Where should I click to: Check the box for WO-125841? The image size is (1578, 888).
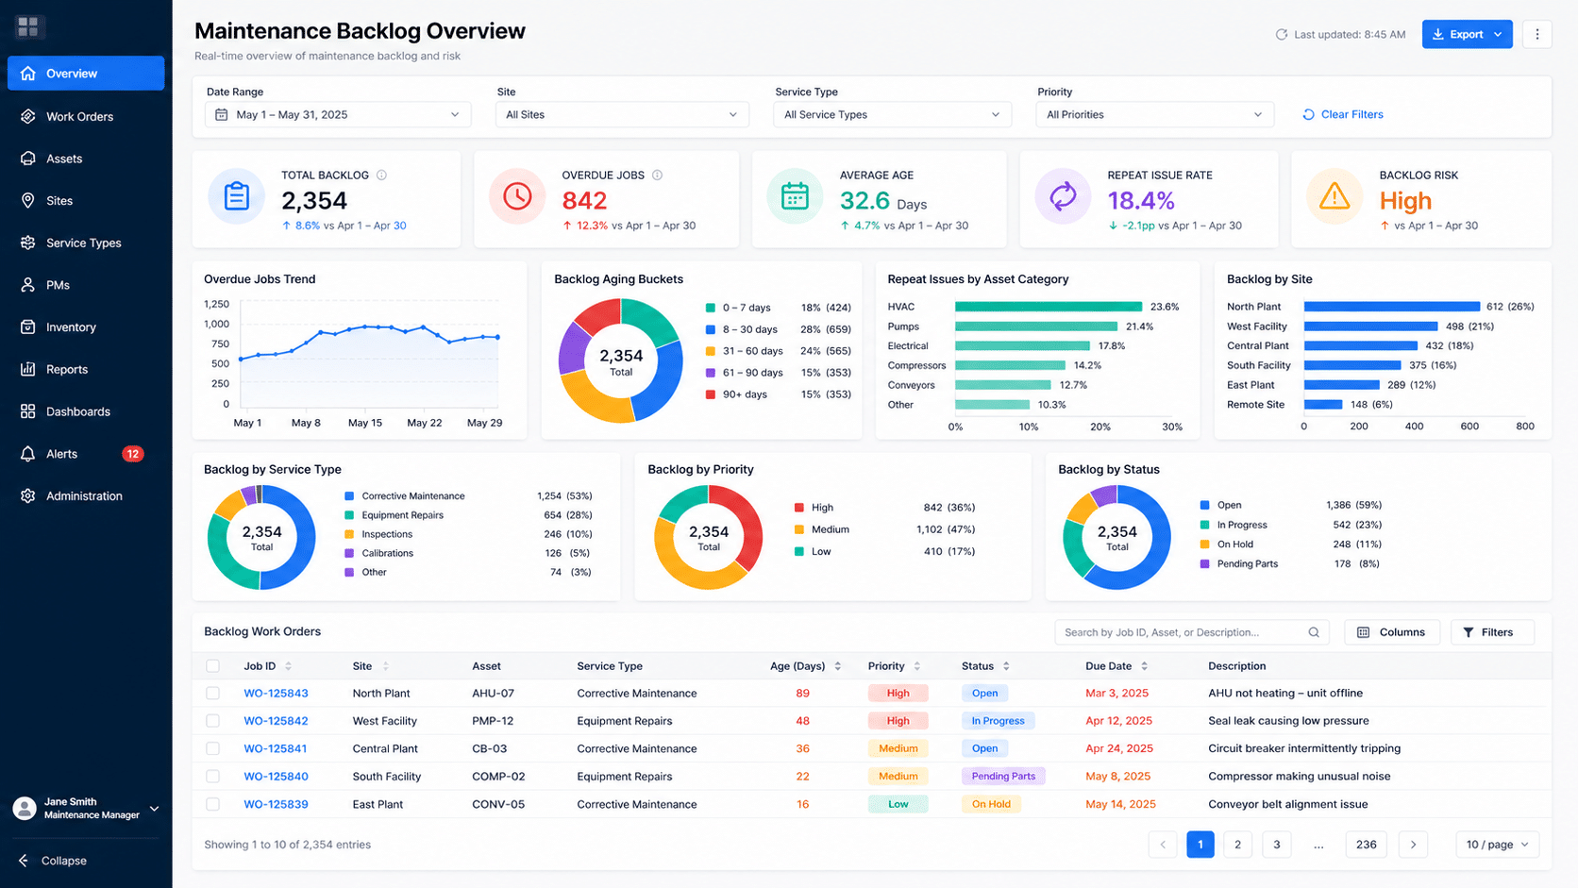coord(212,748)
